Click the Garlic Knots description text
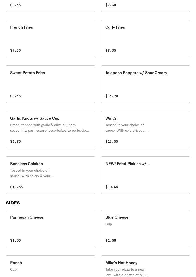 [49, 128]
